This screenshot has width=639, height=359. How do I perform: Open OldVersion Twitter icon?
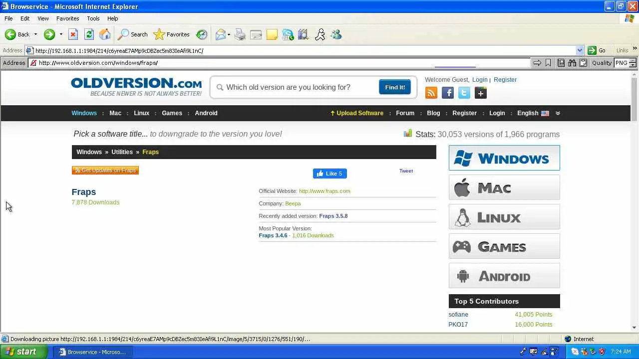click(464, 93)
